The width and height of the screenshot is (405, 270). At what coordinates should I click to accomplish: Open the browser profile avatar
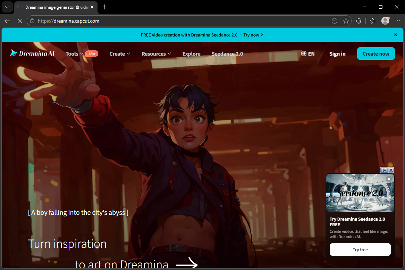pyautogui.click(x=385, y=21)
